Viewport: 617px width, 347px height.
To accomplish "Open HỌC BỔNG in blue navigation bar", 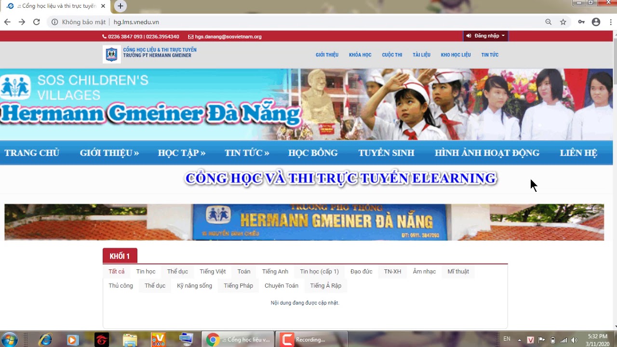I will point(313,153).
